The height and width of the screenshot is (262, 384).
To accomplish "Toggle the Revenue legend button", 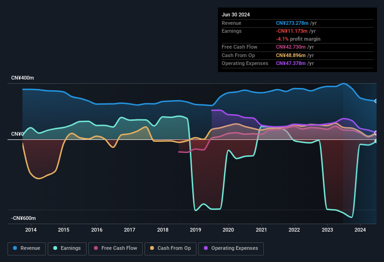I will pos(27,248).
